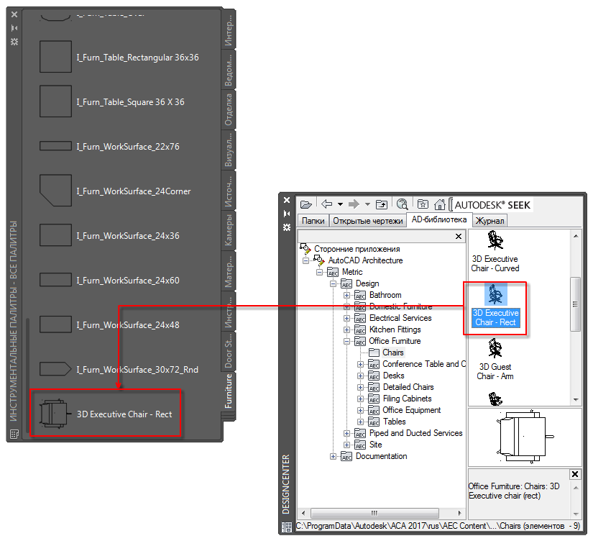The height and width of the screenshot is (541, 593).
Task: Select the AD-библиотека tab
Action: point(439,219)
